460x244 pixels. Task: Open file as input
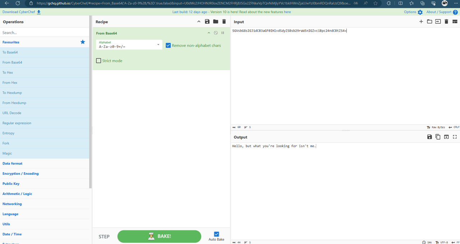pos(438,22)
